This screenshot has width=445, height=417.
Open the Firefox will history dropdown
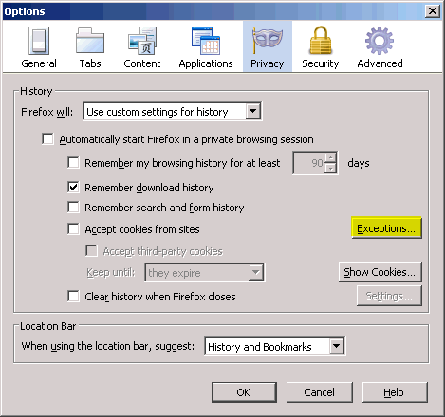[173, 112]
